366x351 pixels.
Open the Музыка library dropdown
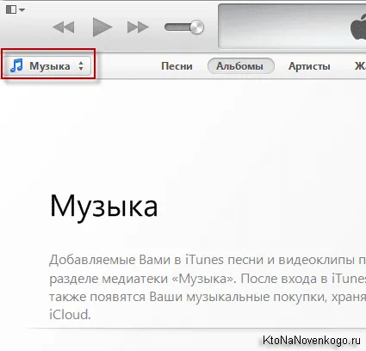[x=48, y=66]
